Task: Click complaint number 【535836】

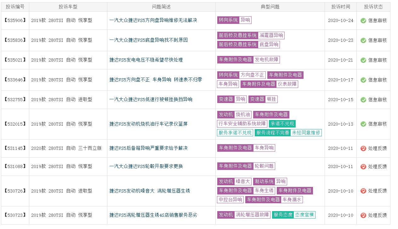Action: pos(15,40)
